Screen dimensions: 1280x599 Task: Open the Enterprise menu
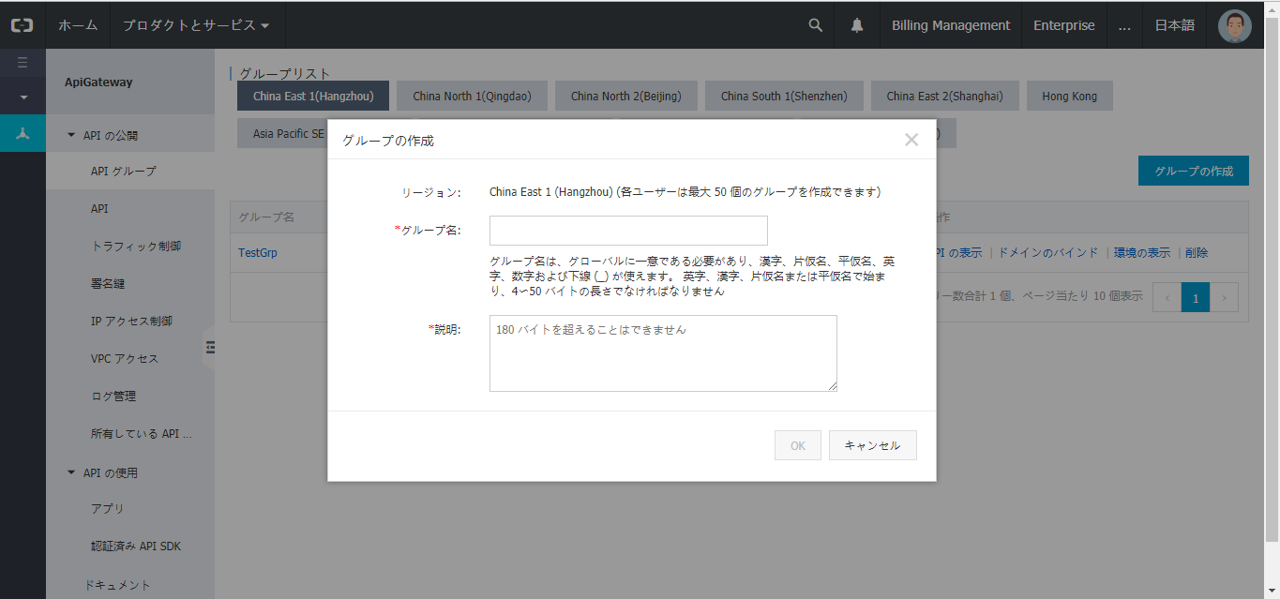[x=1064, y=25]
